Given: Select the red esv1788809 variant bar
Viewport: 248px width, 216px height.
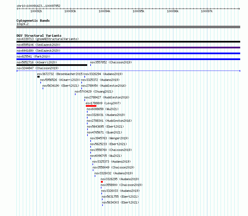Looking at the screenshot, I should click(91, 106).
